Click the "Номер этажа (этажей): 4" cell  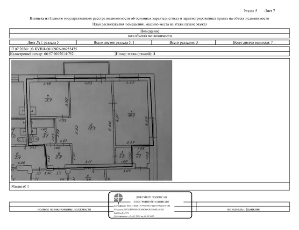point(202,54)
